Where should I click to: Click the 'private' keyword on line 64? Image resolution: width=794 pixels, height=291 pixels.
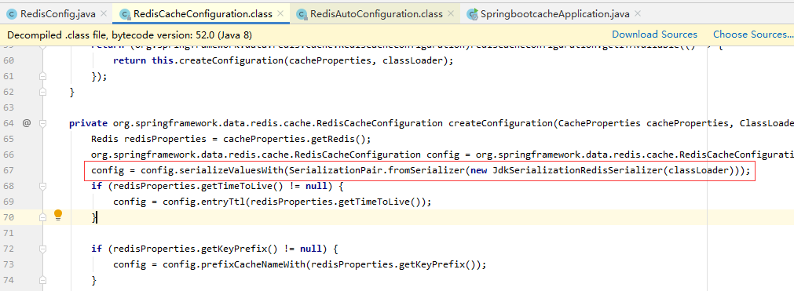(x=88, y=123)
